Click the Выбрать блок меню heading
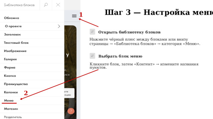Image resolution: width=213 pixels, height=119 pixels. [120, 56]
